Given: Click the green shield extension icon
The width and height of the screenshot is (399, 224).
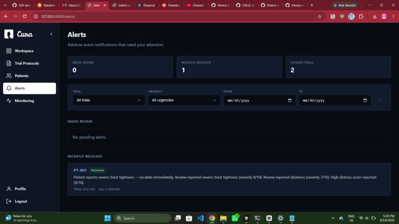Looking at the screenshot, I should tap(342, 16).
